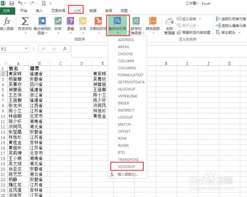Switch to the Review tab
247x197 pixels.
[109, 11]
